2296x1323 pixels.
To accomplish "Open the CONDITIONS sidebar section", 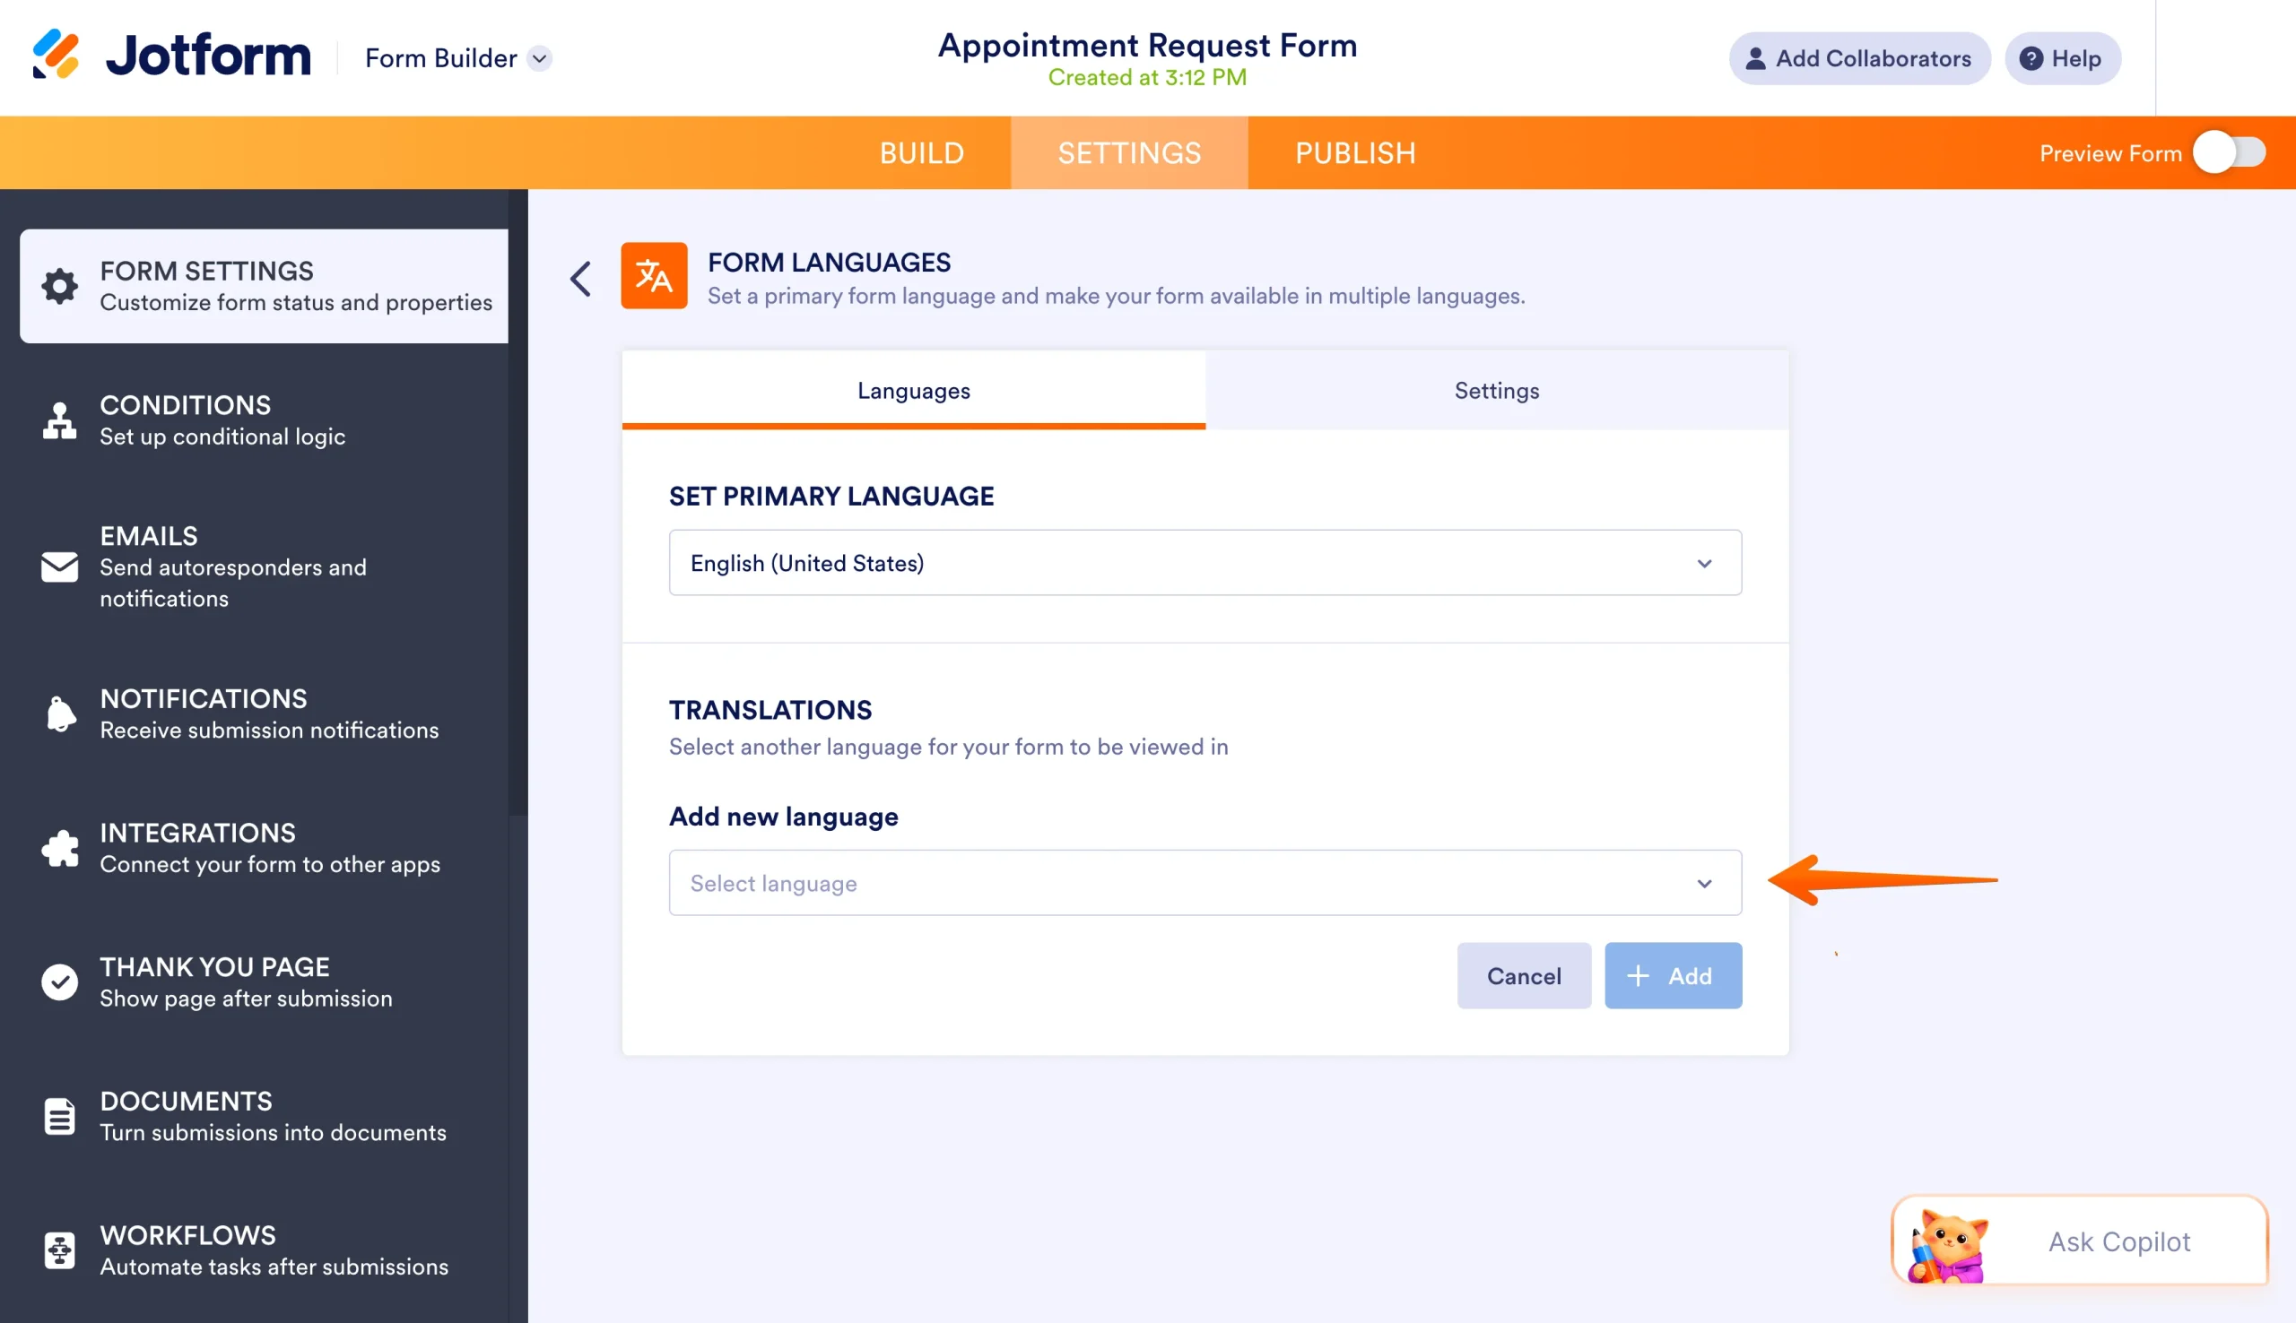I will (264, 420).
